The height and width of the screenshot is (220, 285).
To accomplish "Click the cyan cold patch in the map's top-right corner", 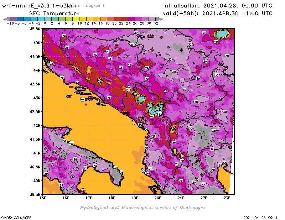I will (222, 34).
